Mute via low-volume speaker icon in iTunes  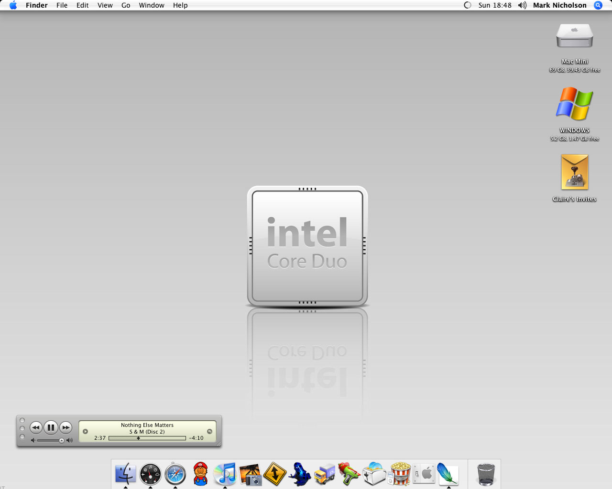tap(33, 440)
